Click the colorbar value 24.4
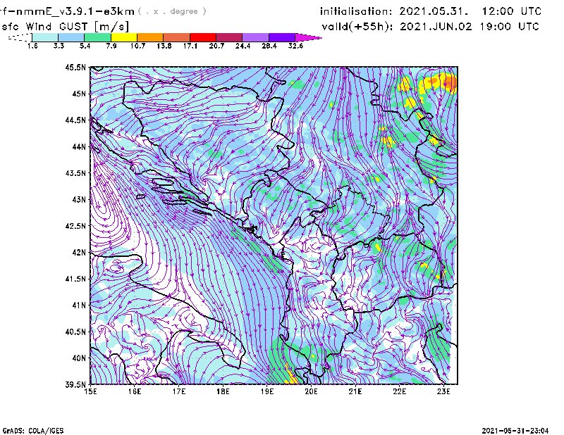This screenshot has width=564, height=435. tap(243, 46)
